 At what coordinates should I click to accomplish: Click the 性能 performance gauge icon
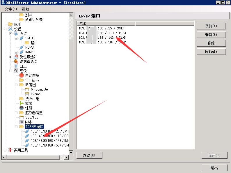(22, 108)
